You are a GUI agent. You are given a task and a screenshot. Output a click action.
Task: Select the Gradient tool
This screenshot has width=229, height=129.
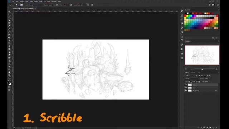pyautogui.click(x=9, y=49)
